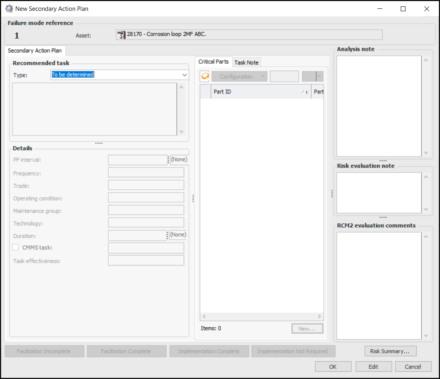Click the gear icon in the title bar
Viewport: 440px width, 379px height.
click(x=9, y=8)
